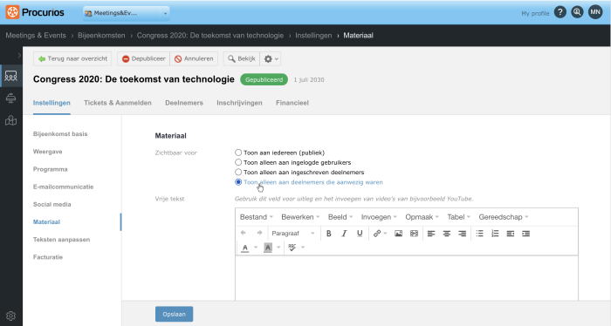Go to Bijeenkomsten breadcrumb
This screenshot has width=611, height=326.
pyautogui.click(x=101, y=36)
